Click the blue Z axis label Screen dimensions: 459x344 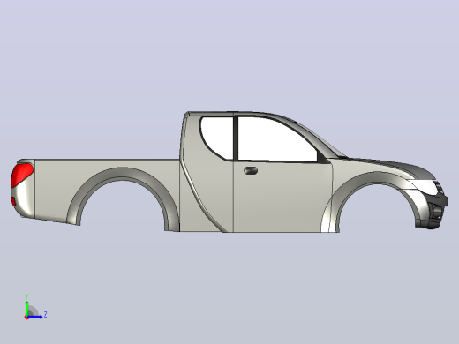45,315
